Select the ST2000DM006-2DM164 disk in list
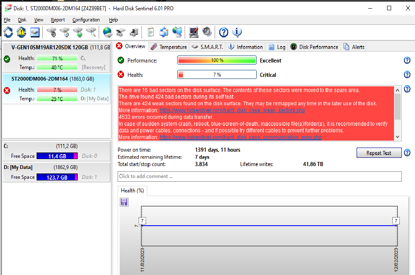 (x=52, y=79)
